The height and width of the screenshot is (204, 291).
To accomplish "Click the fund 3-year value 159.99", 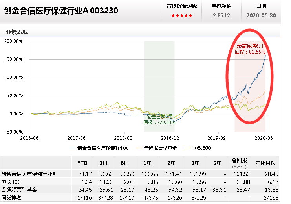I will (198, 174).
